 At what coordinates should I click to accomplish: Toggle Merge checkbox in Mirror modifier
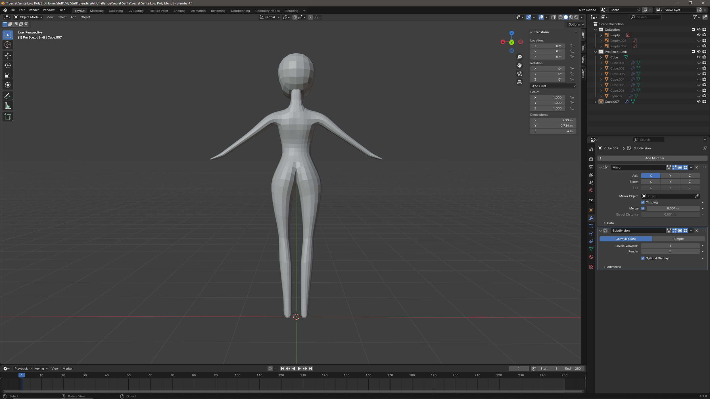coord(643,208)
